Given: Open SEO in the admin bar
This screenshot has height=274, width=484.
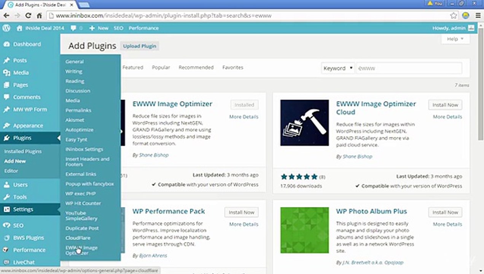Looking at the screenshot, I should tap(118, 28).
